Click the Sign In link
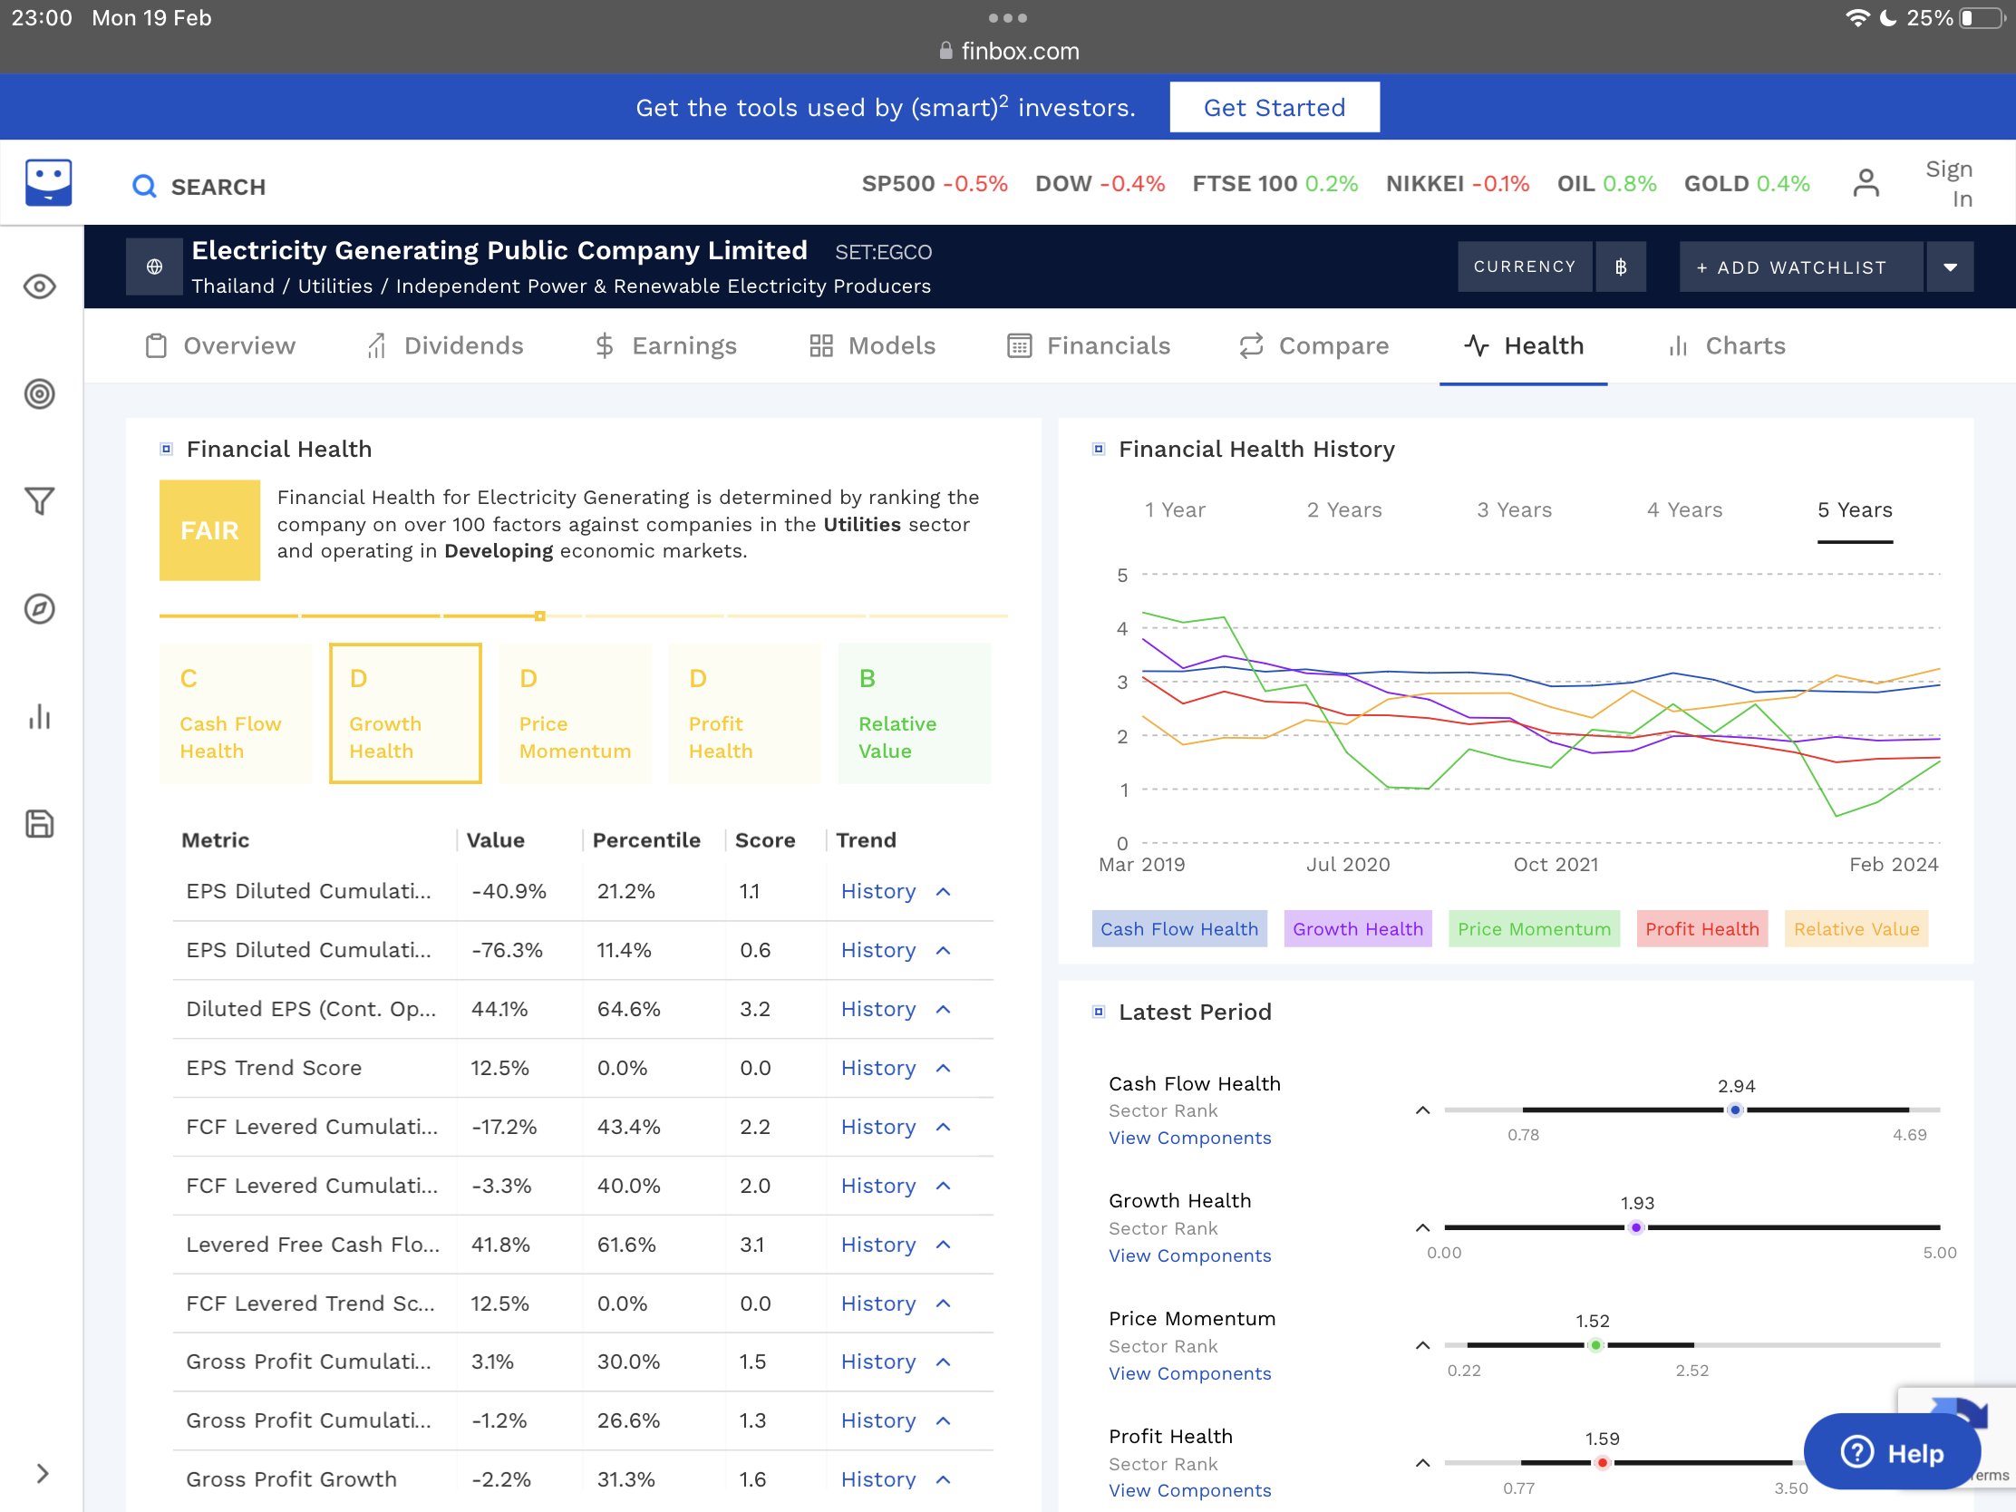2016x1512 pixels. (1949, 183)
